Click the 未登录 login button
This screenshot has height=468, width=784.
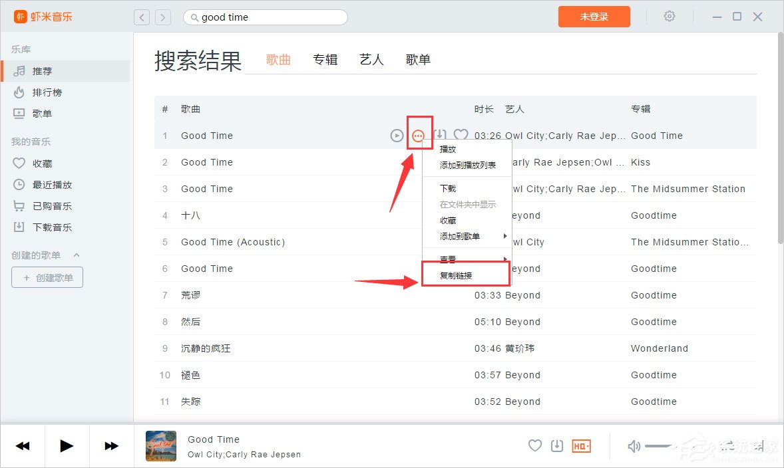593,16
